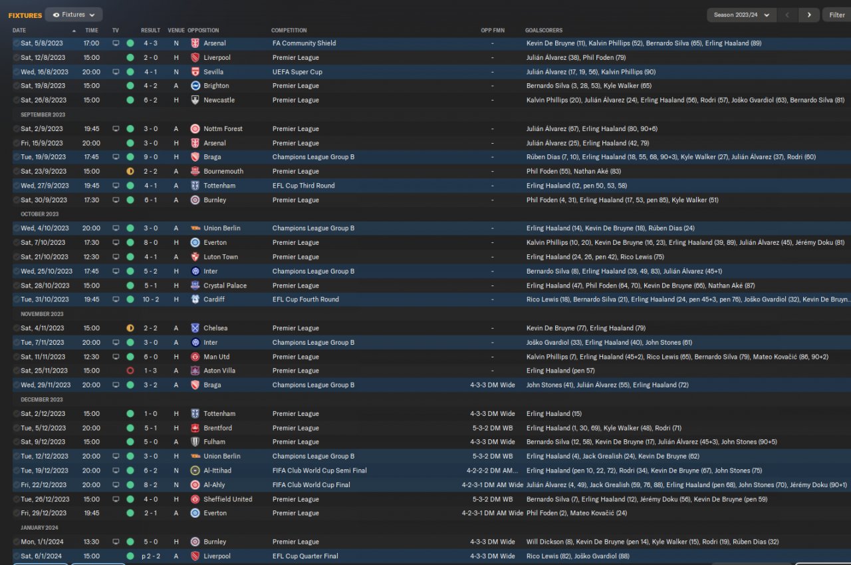Image resolution: width=851 pixels, height=565 pixels.
Task: Sort by the Opp Fmn column header
Action: click(x=492, y=31)
